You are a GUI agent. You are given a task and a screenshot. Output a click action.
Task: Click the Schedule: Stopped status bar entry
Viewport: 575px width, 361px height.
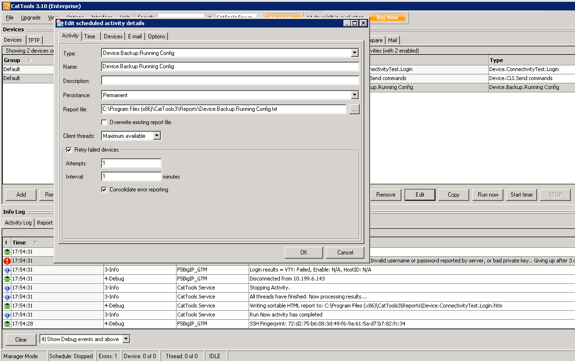coord(71,356)
